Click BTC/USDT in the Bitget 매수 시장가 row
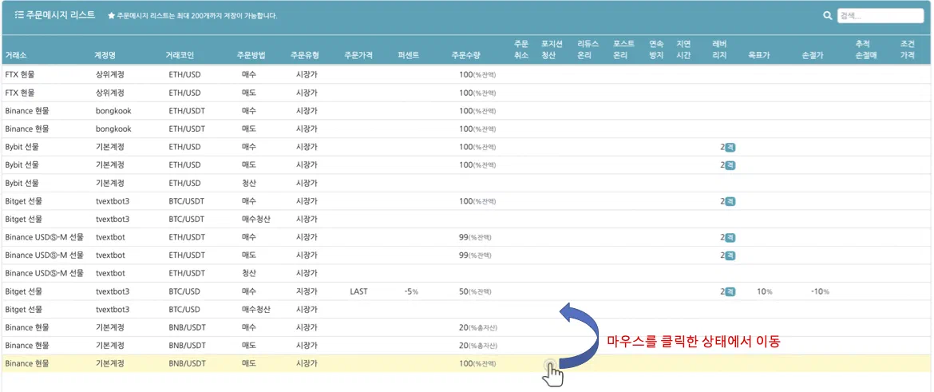Viewport: 934px width, 392px height. [187, 201]
